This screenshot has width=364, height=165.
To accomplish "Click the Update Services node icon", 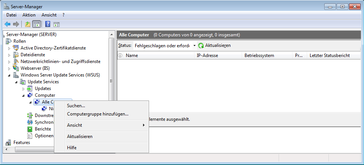I will tap(23, 82).
